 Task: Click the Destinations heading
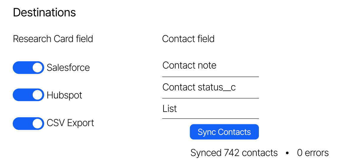[x=44, y=12]
